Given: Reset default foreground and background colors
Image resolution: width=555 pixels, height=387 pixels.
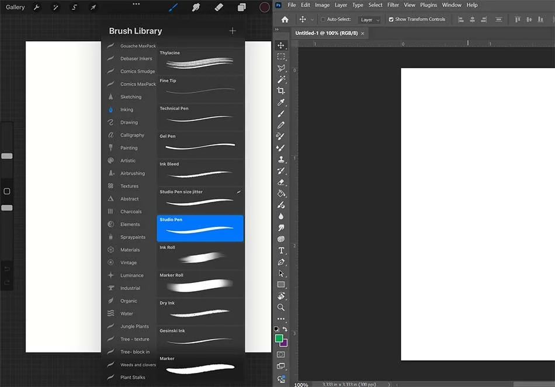Looking at the screenshot, I should (276, 329).
